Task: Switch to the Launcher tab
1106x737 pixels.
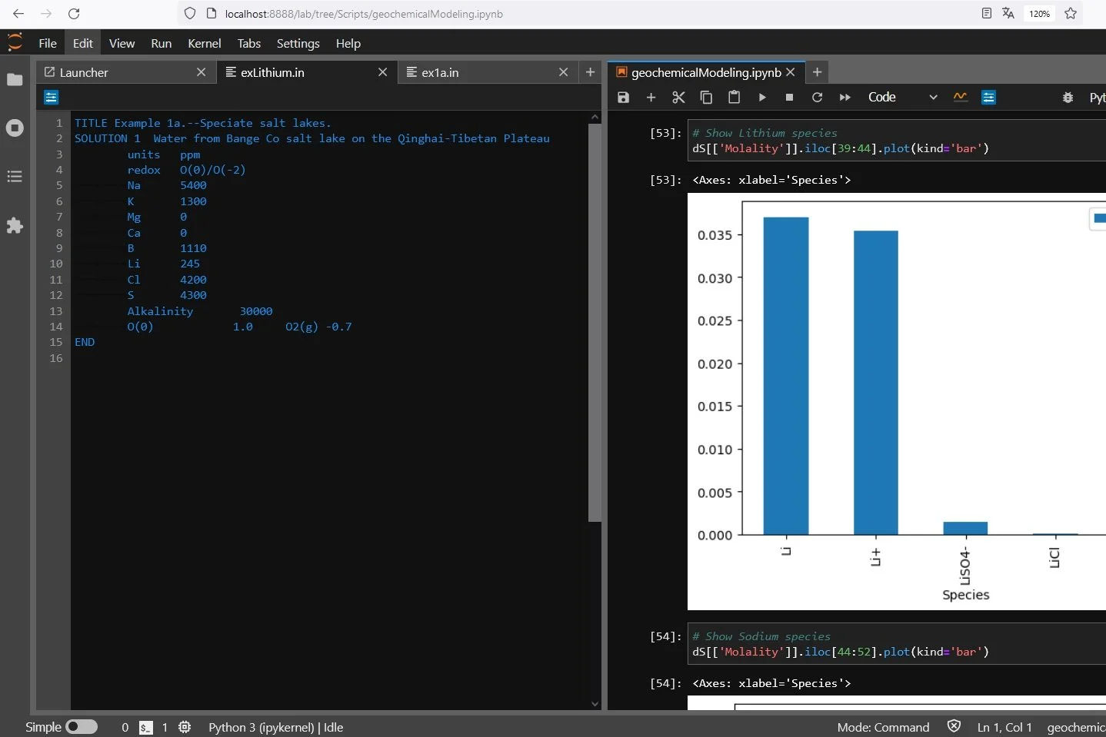Action: (85, 72)
